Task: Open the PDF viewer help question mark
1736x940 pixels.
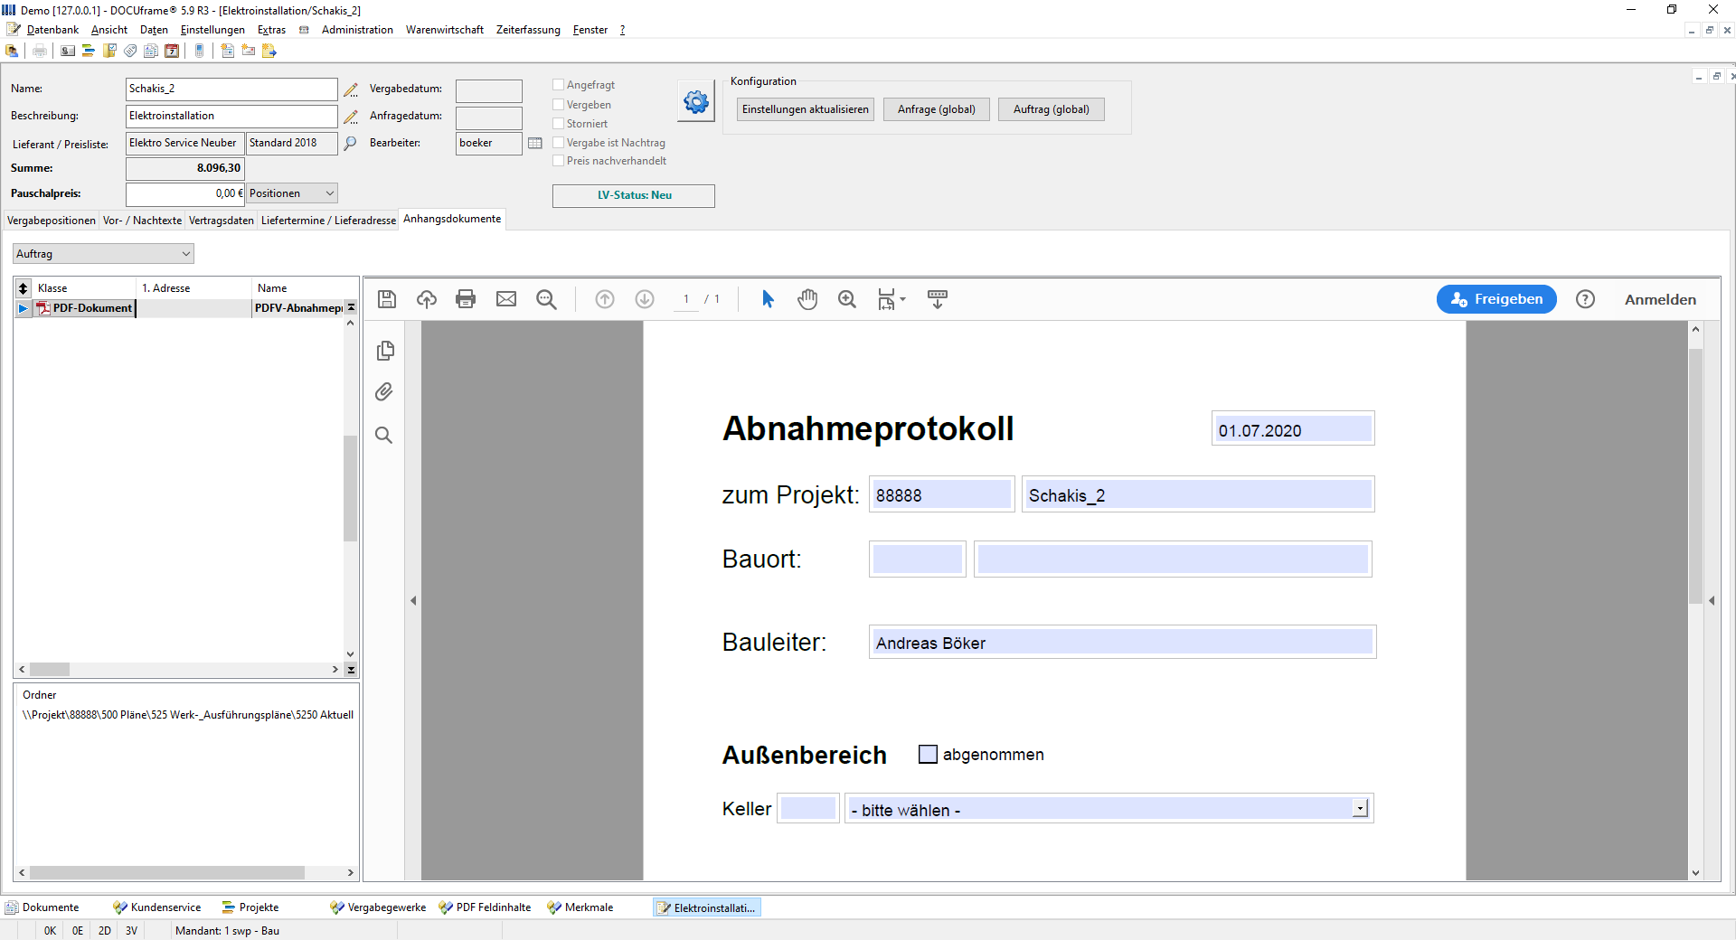Action: tap(1585, 299)
